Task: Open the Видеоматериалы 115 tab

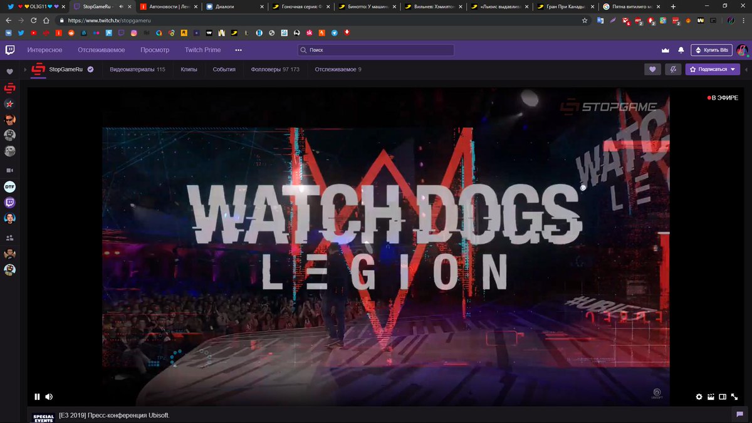Action: (x=137, y=69)
